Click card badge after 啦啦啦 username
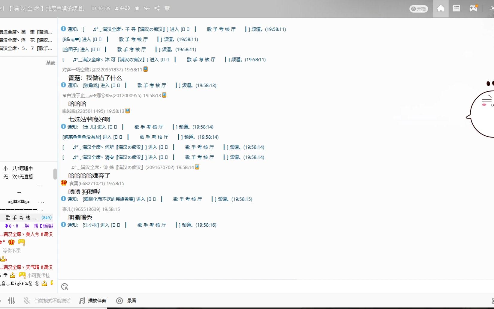This screenshot has width=494, height=309. [128, 111]
